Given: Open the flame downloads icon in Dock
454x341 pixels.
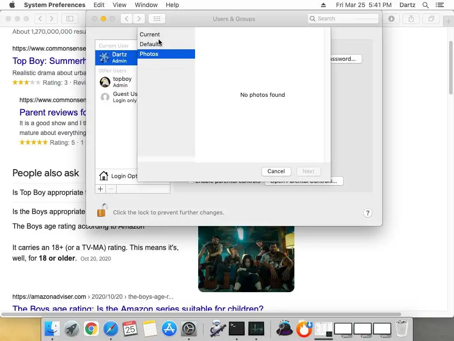Looking at the screenshot, I should pos(304,329).
